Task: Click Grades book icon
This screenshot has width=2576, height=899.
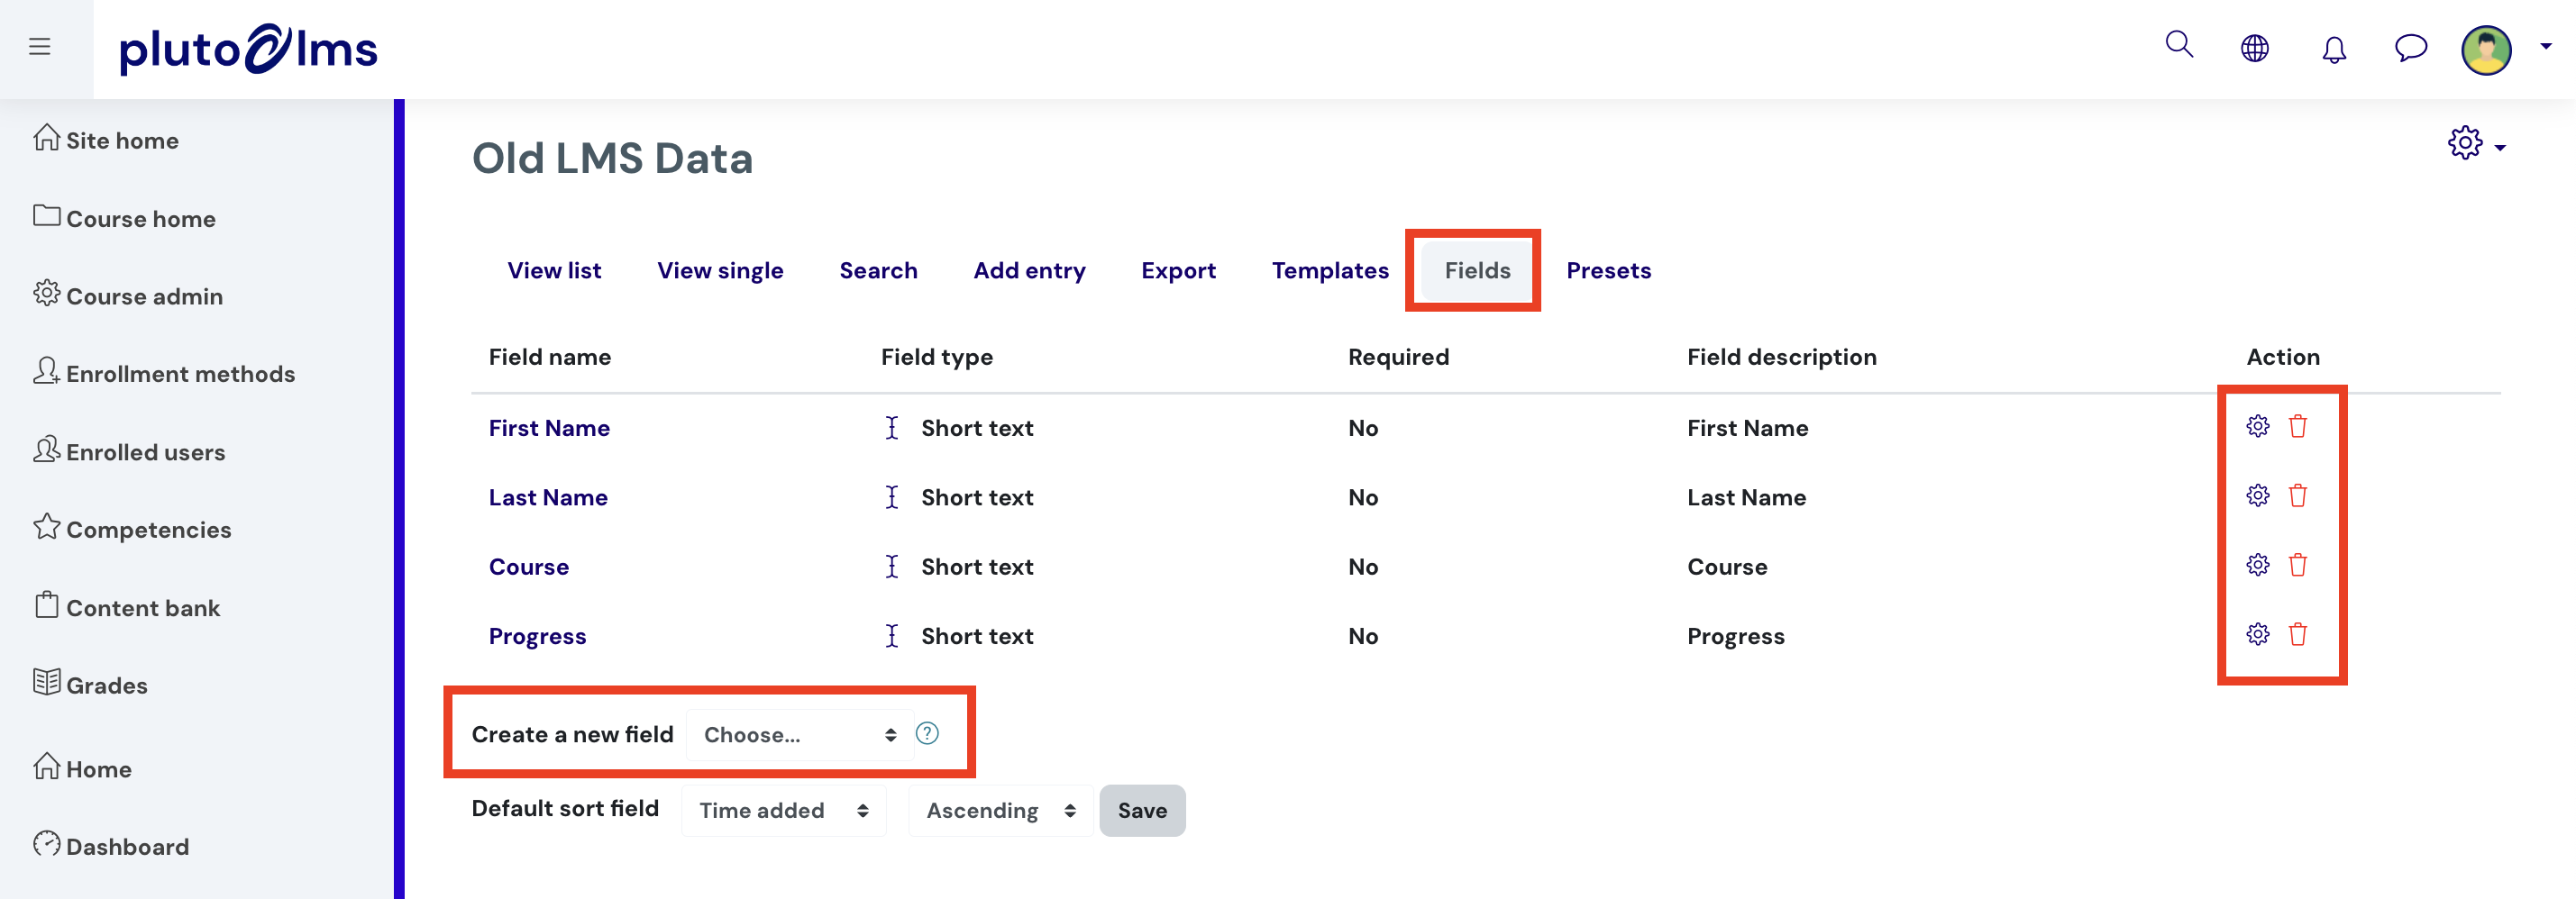Action: tap(46, 681)
